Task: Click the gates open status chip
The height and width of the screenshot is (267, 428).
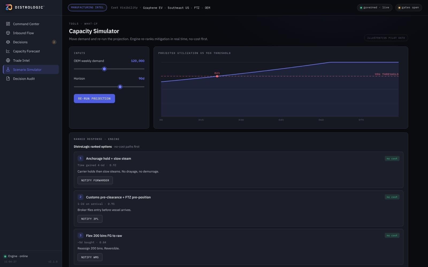Action: click(408, 7)
